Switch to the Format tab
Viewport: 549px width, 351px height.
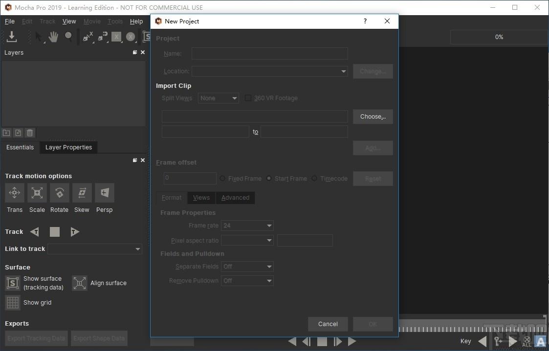pos(172,198)
